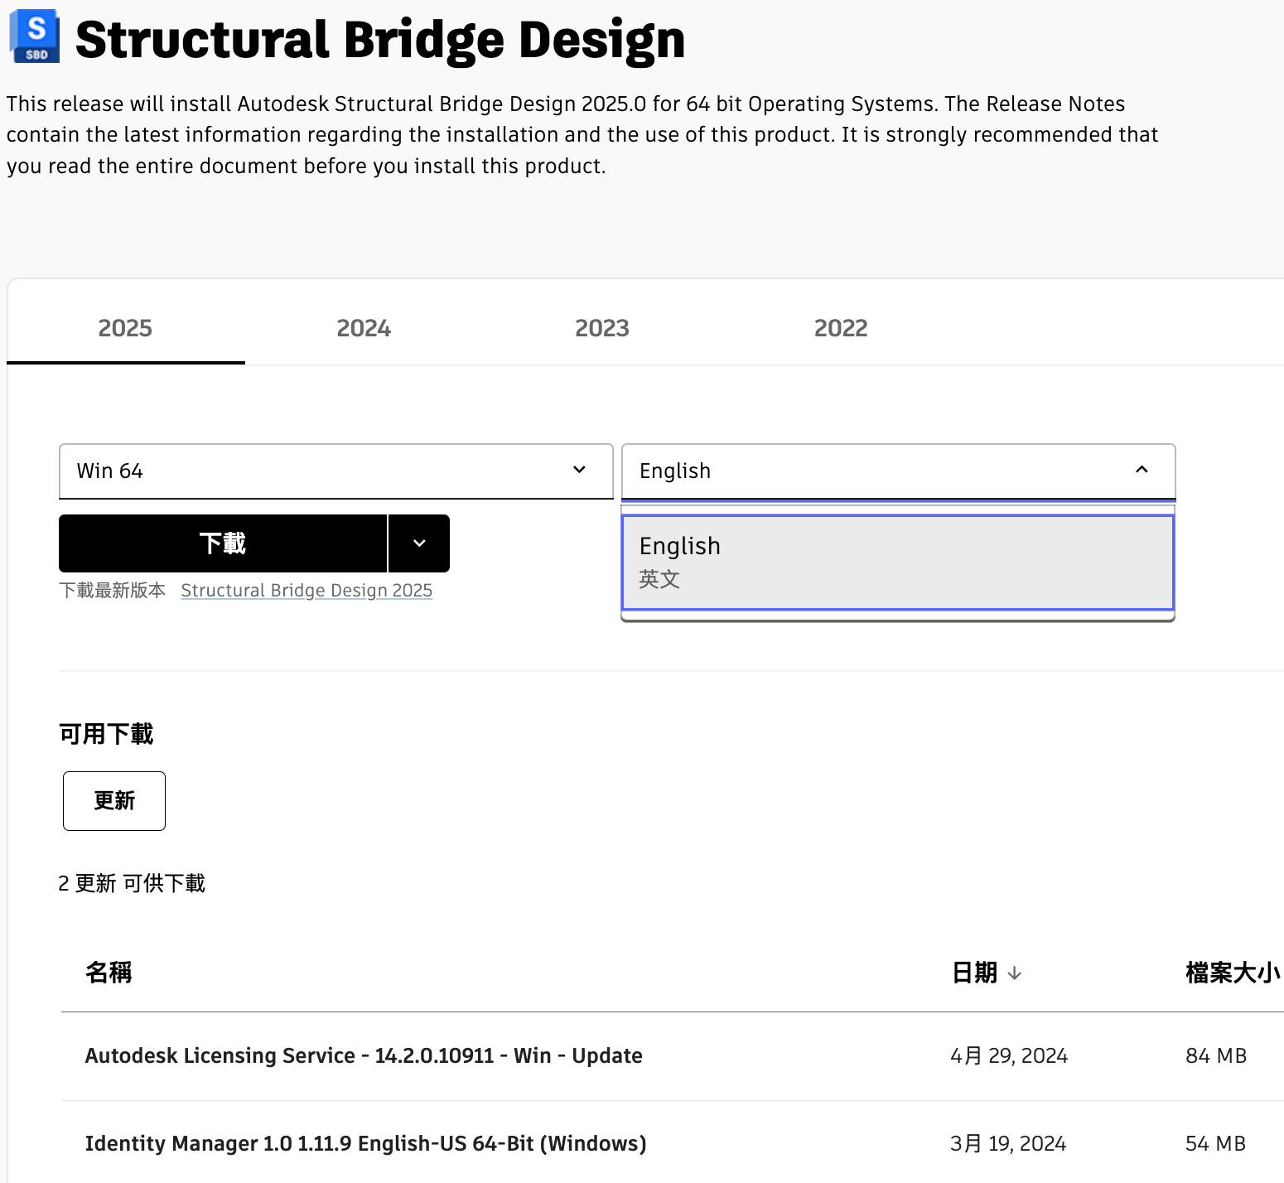Select the 2022 version tab

pos(840,328)
